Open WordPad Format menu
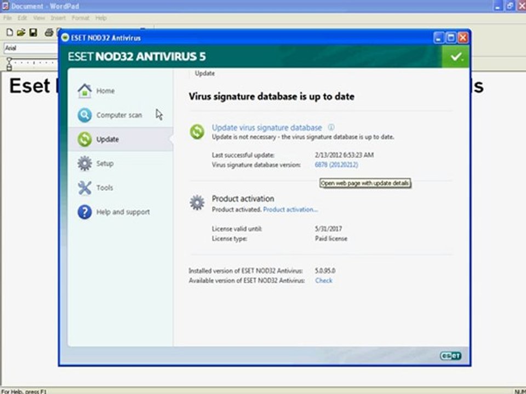Viewport: 526px width, 394px height. pos(81,18)
